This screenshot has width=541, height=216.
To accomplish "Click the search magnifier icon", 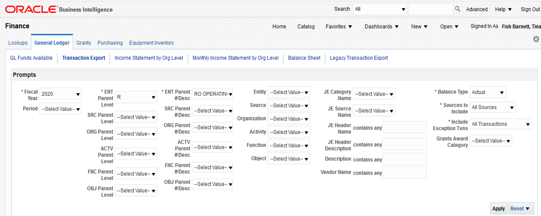I will pos(458,9).
